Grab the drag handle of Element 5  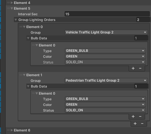tap(8, 8)
